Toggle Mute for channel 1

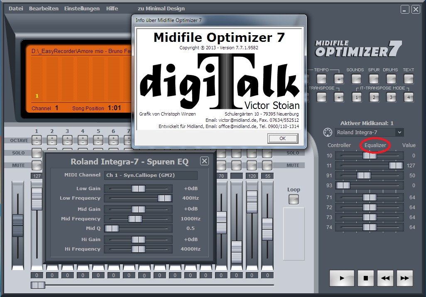tap(37, 165)
